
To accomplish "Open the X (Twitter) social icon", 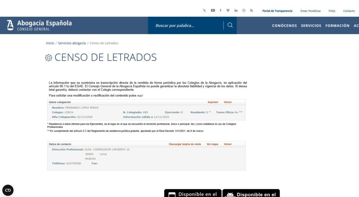I will [204, 10].
